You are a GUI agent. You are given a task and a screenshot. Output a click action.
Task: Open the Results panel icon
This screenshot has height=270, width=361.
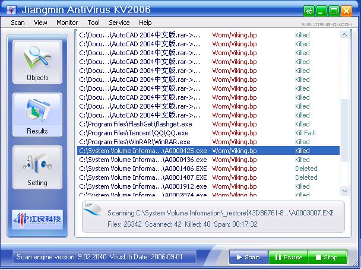(37, 115)
